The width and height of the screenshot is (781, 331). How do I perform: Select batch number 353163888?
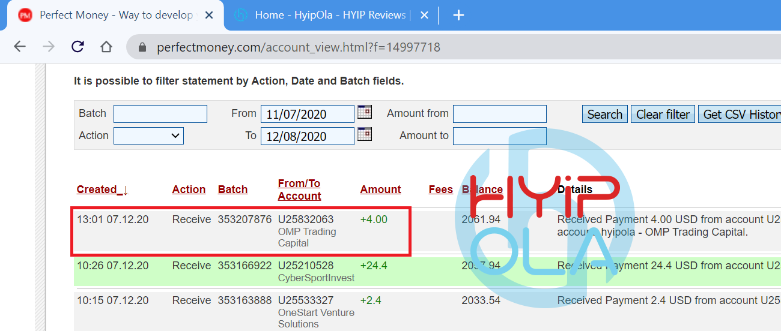coord(245,300)
